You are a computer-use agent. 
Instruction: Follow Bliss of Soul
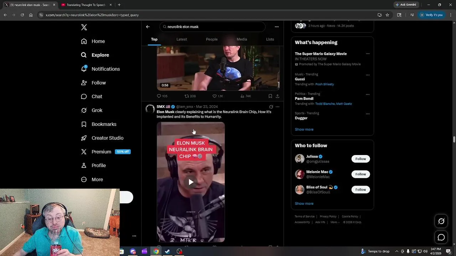pyautogui.click(x=361, y=190)
